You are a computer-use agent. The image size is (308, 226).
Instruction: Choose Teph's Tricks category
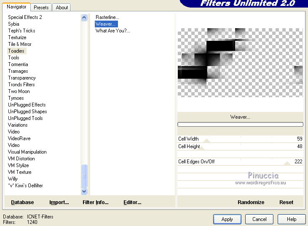coord(21,31)
